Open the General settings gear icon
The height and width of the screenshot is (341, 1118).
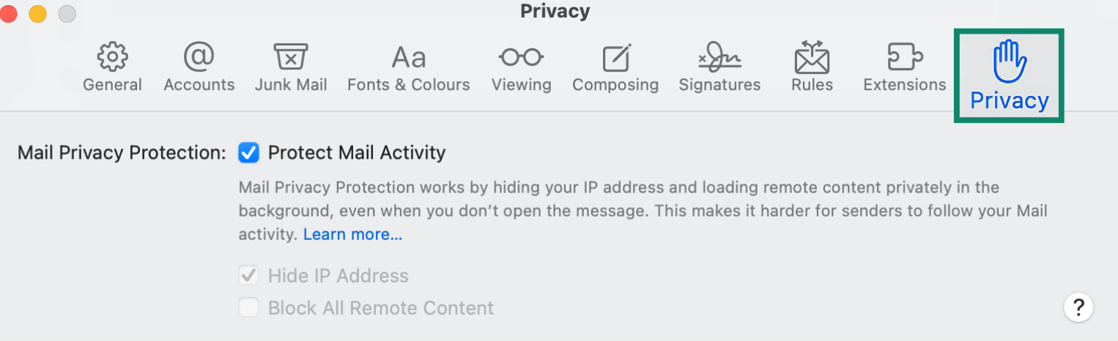pos(112,56)
